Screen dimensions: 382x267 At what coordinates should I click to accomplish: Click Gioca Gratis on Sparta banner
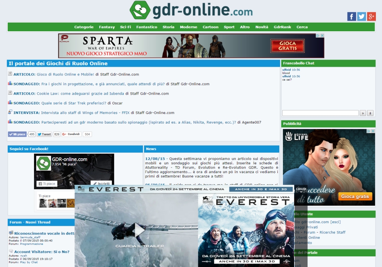click(x=288, y=46)
